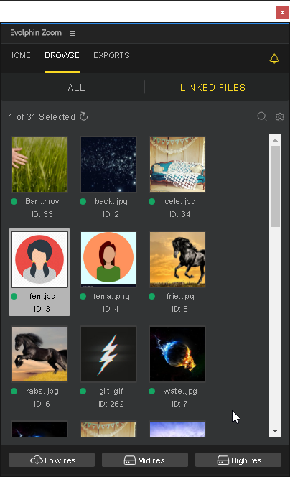Screen dimensions: 290x477
Task: Open notifications bell icon
Action: [x=274, y=58]
